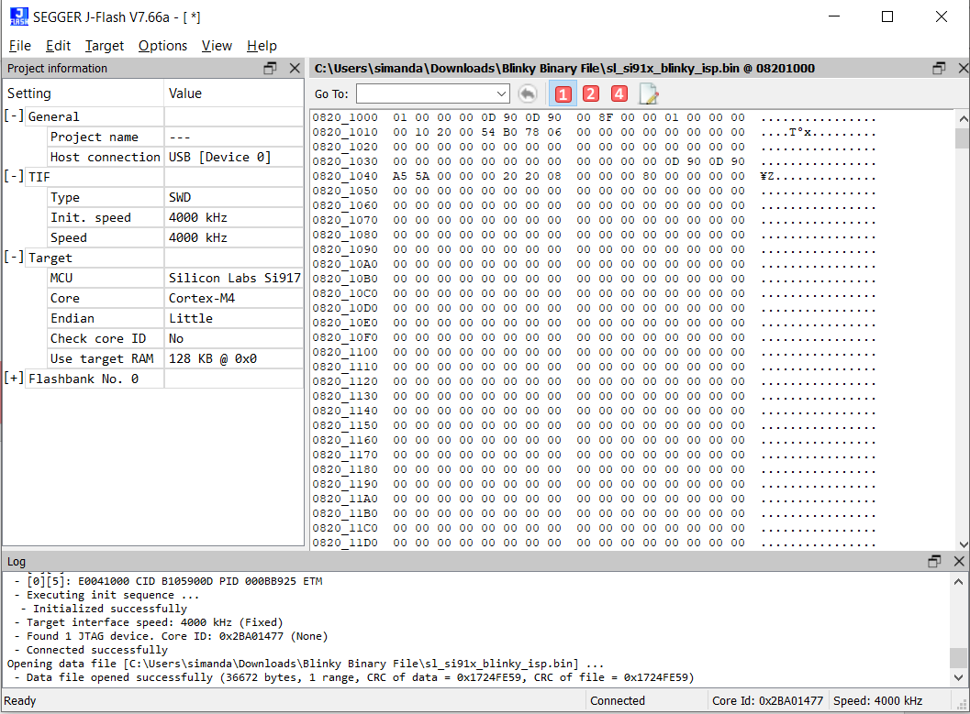Click the Log scrollbar down arrow
This screenshot has width=970, height=714.
click(958, 677)
